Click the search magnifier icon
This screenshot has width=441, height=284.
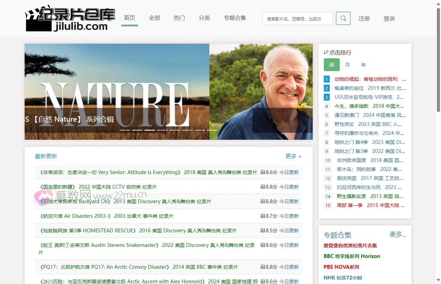[x=343, y=18]
